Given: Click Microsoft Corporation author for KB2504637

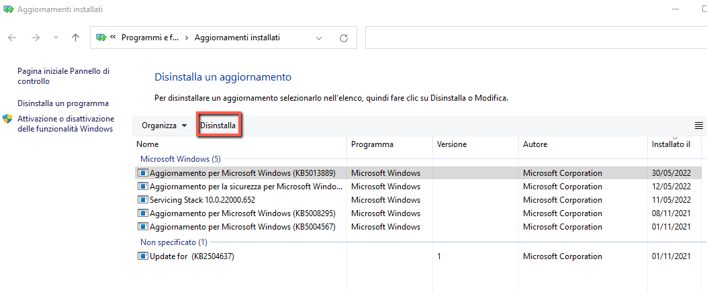Looking at the screenshot, I should pos(562,256).
